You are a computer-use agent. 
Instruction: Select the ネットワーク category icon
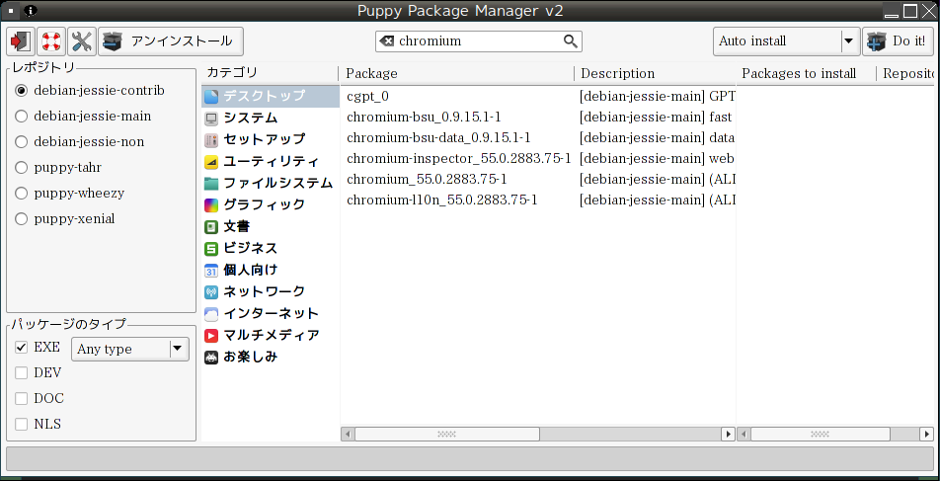(x=211, y=292)
